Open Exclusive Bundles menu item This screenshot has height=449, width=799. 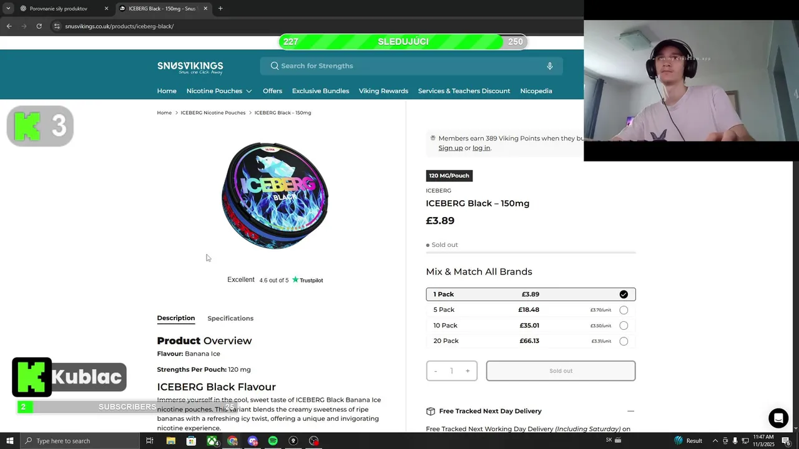[x=320, y=91]
